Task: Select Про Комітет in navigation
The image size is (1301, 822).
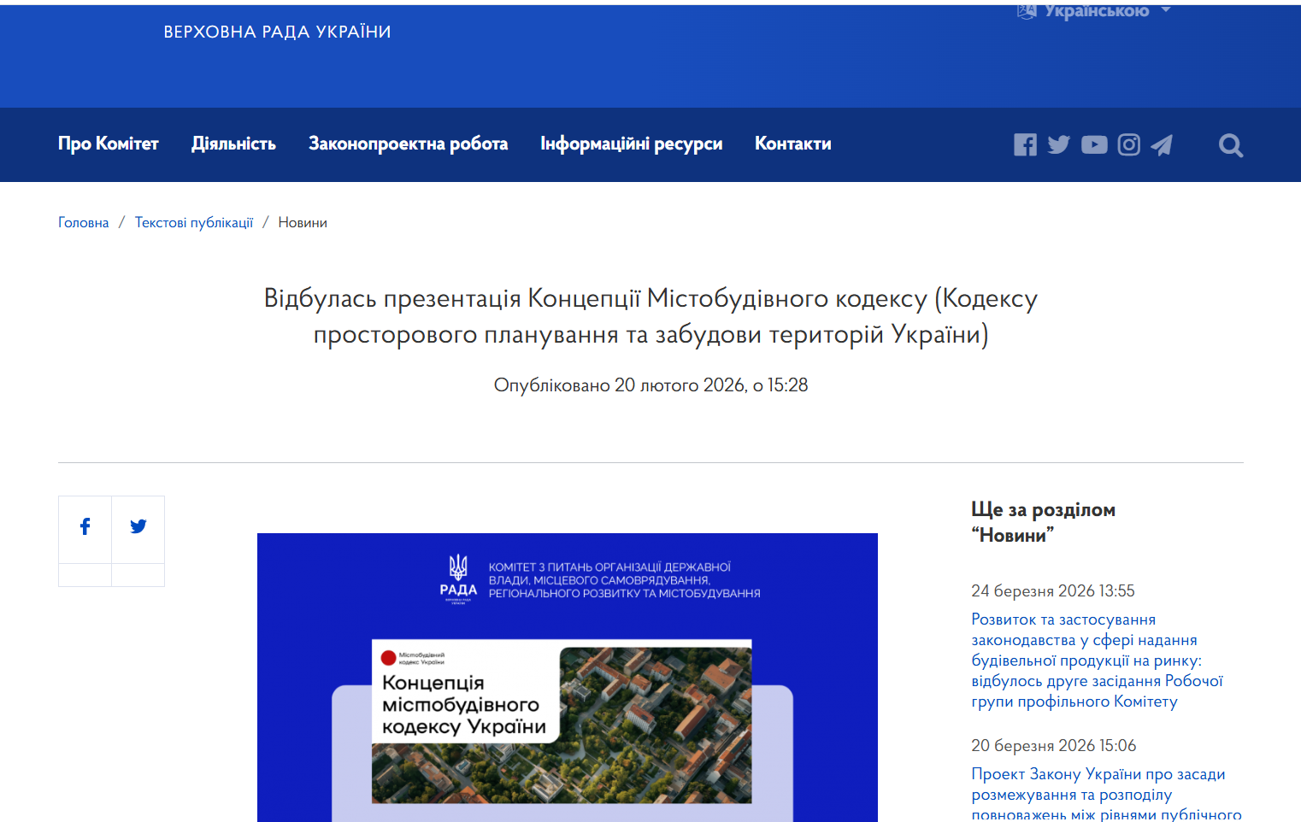Action: (109, 144)
